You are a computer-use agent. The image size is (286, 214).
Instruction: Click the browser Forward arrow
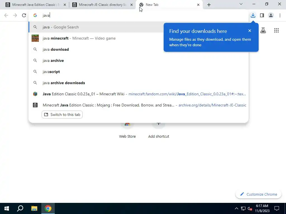[x=15, y=15]
